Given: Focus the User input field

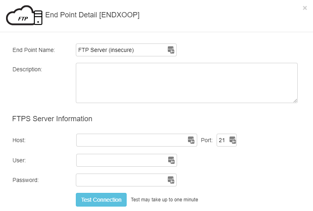Looking at the screenshot, I should pos(121,160).
